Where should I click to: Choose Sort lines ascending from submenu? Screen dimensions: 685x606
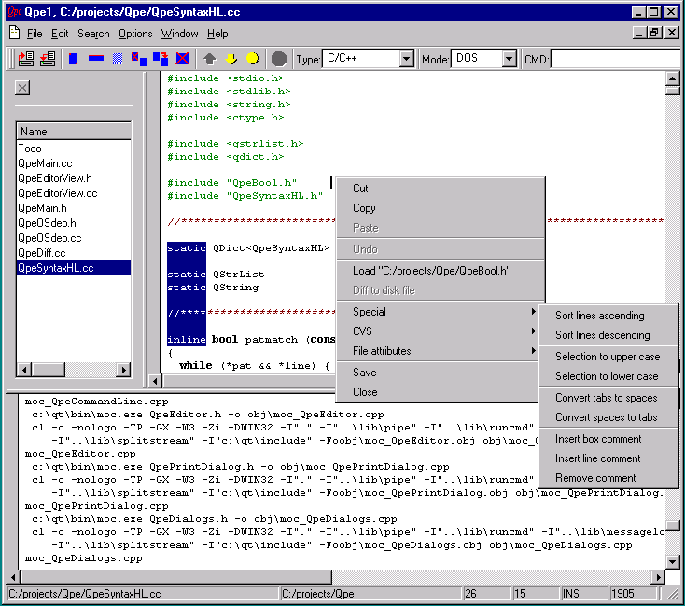pos(600,316)
